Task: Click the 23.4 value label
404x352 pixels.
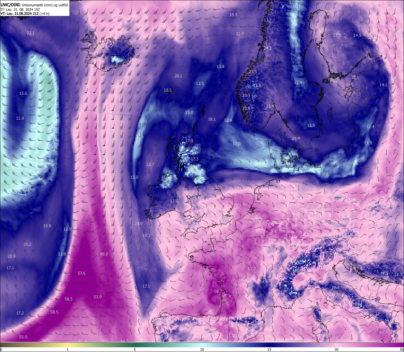Action: [x=270, y=106]
